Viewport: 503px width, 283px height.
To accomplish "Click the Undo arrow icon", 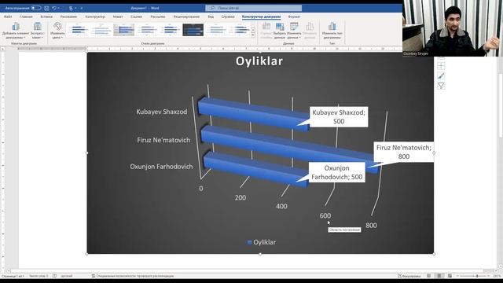I will click(54, 8).
